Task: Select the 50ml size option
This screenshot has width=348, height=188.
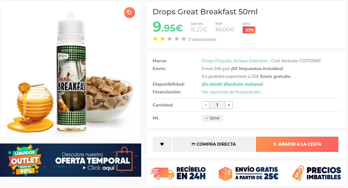Action: click(x=212, y=118)
